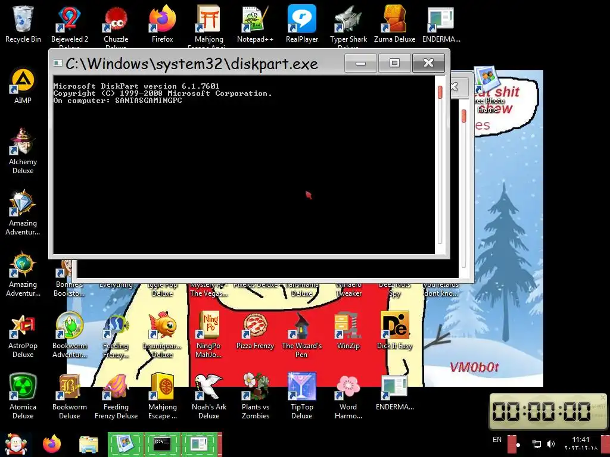Open Feeding Frenzy Deluxe bottom-row icon

(116, 396)
